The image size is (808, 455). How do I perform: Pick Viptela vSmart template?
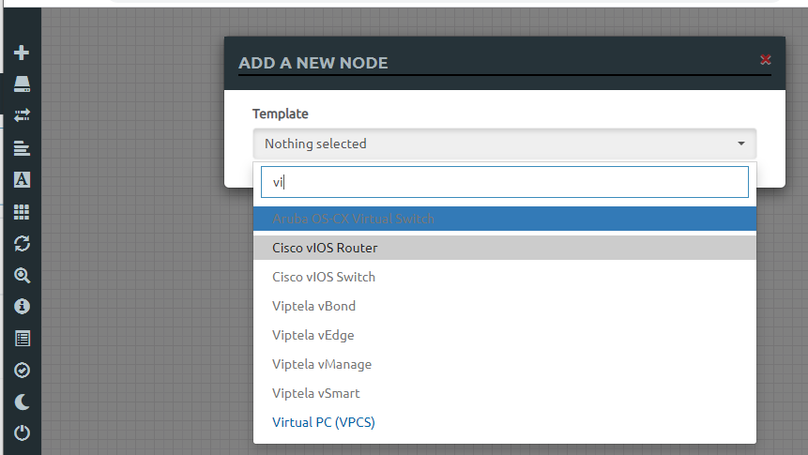(505, 393)
